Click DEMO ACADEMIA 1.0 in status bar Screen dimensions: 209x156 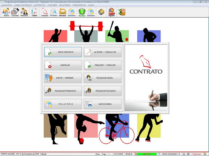[x=171, y=154]
